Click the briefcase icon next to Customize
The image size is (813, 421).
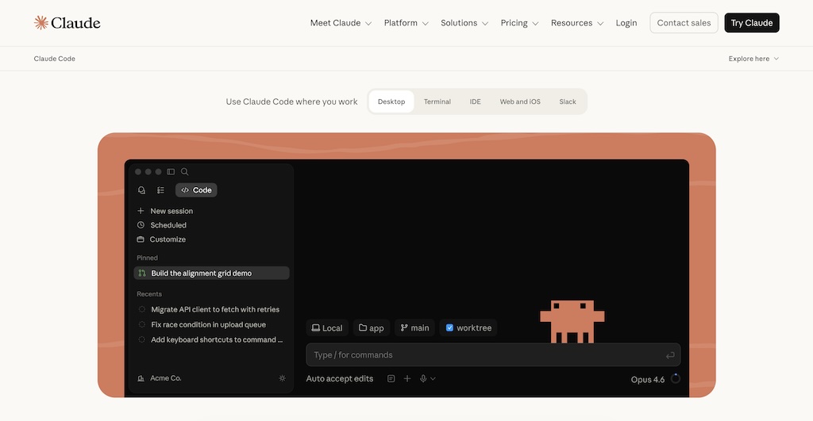pyautogui.click(x=141, y=239)
